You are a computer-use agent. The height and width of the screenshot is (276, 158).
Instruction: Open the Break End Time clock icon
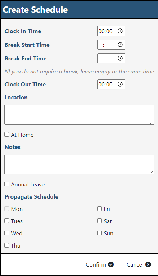[x=120, y=58]
